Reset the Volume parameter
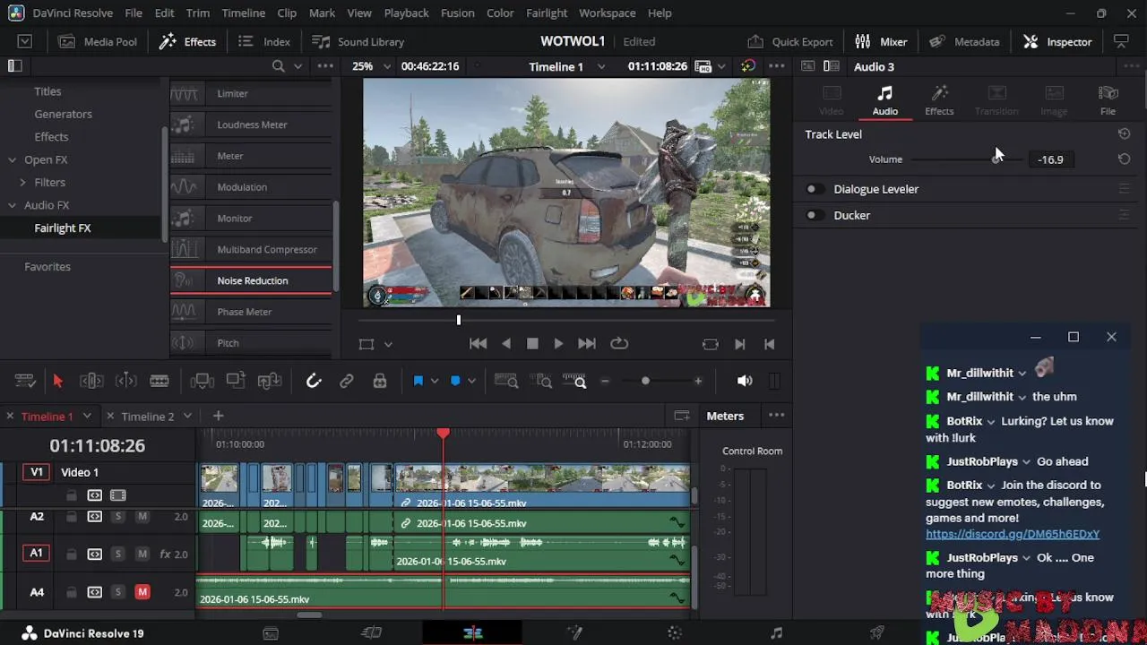 [1124, 159]
